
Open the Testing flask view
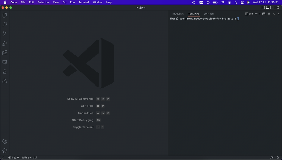coord(5,72)
